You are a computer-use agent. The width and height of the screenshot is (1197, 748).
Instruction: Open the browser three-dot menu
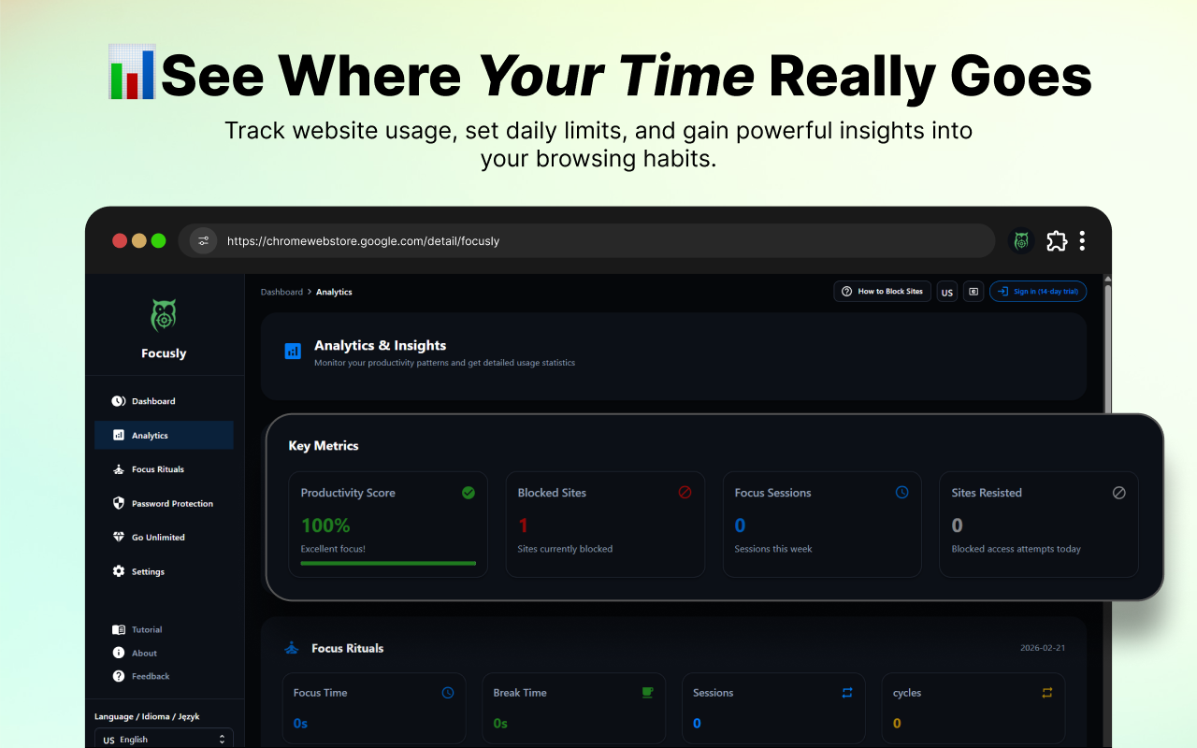pos(1082,241)
